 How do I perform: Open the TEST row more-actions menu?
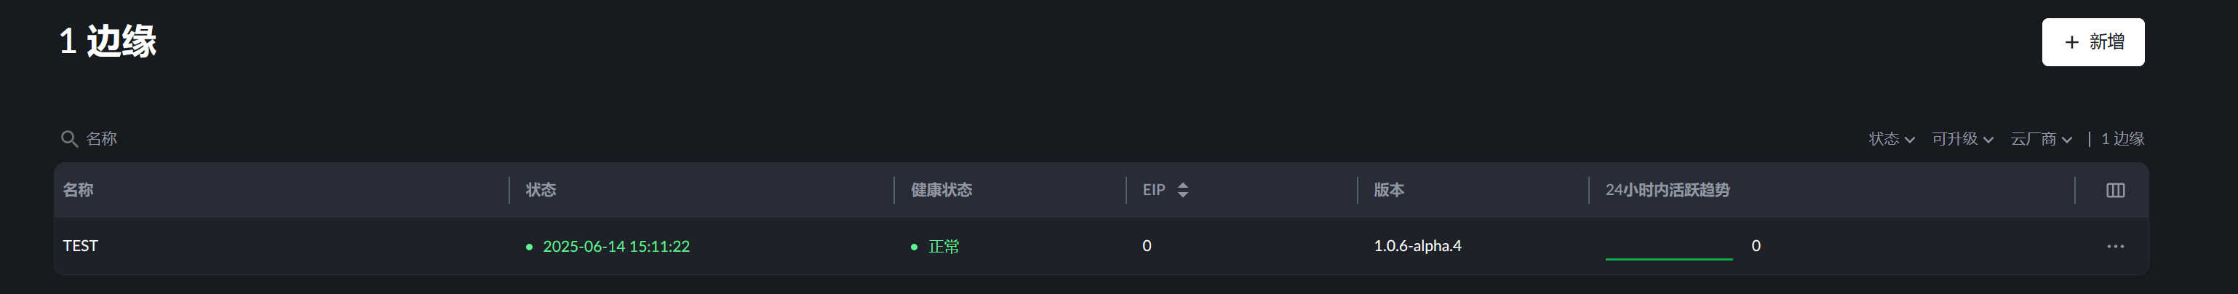coord(2114,247)
